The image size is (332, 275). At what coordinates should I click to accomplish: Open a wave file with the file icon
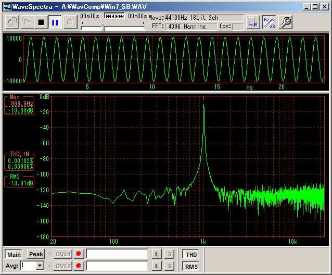(x=12, y=22)
